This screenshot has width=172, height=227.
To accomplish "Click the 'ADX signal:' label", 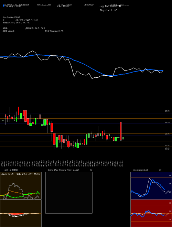I will tap(9, 31).
